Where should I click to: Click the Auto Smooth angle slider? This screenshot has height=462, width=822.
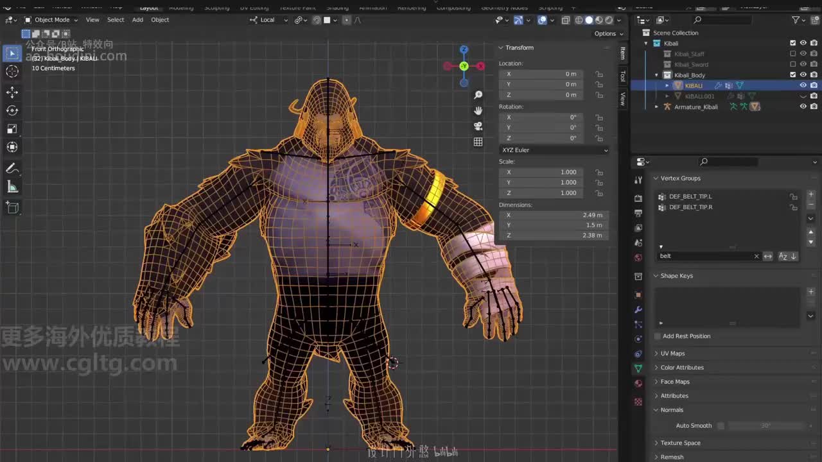pyautogui.click(x=765, y=425)
